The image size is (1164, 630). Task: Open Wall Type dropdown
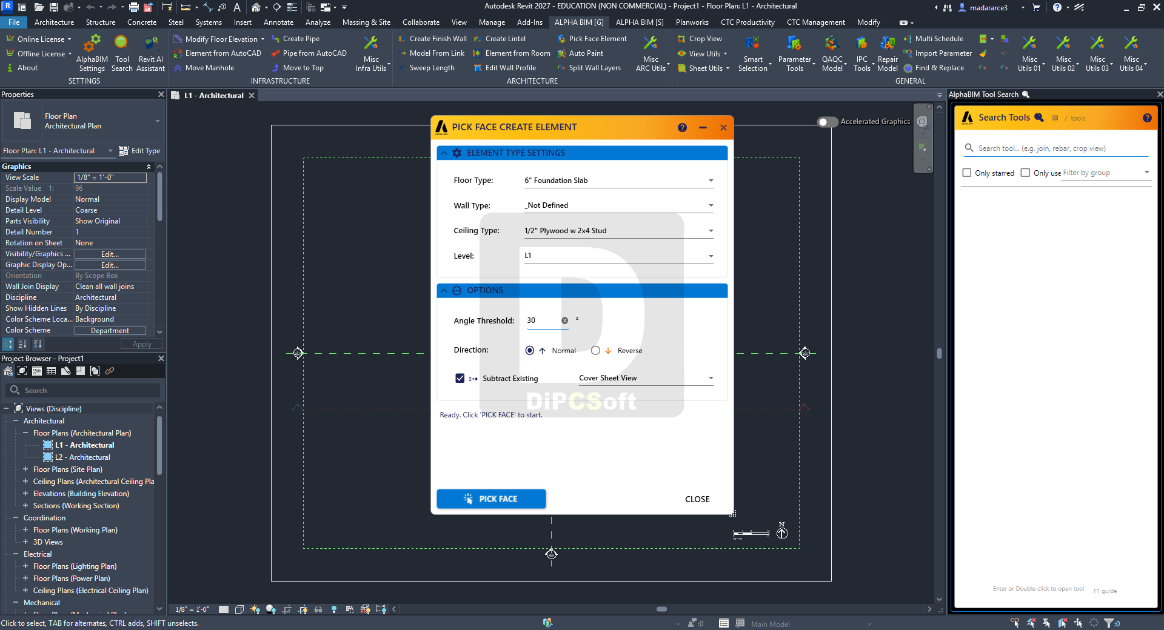coord(618,205)
